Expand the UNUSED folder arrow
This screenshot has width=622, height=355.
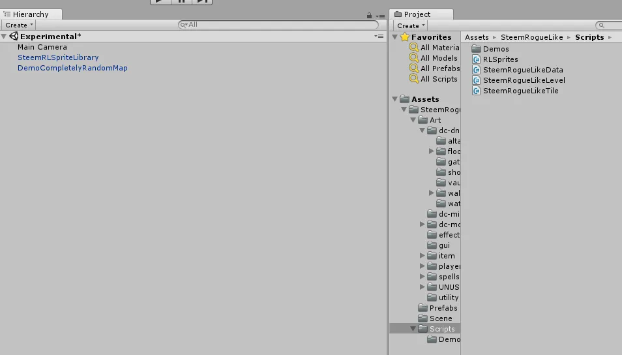point(422,286)
